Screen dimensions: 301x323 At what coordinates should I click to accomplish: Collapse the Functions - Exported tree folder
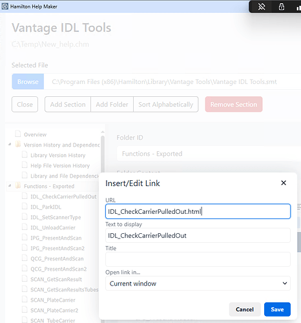[x=10, y=185]
